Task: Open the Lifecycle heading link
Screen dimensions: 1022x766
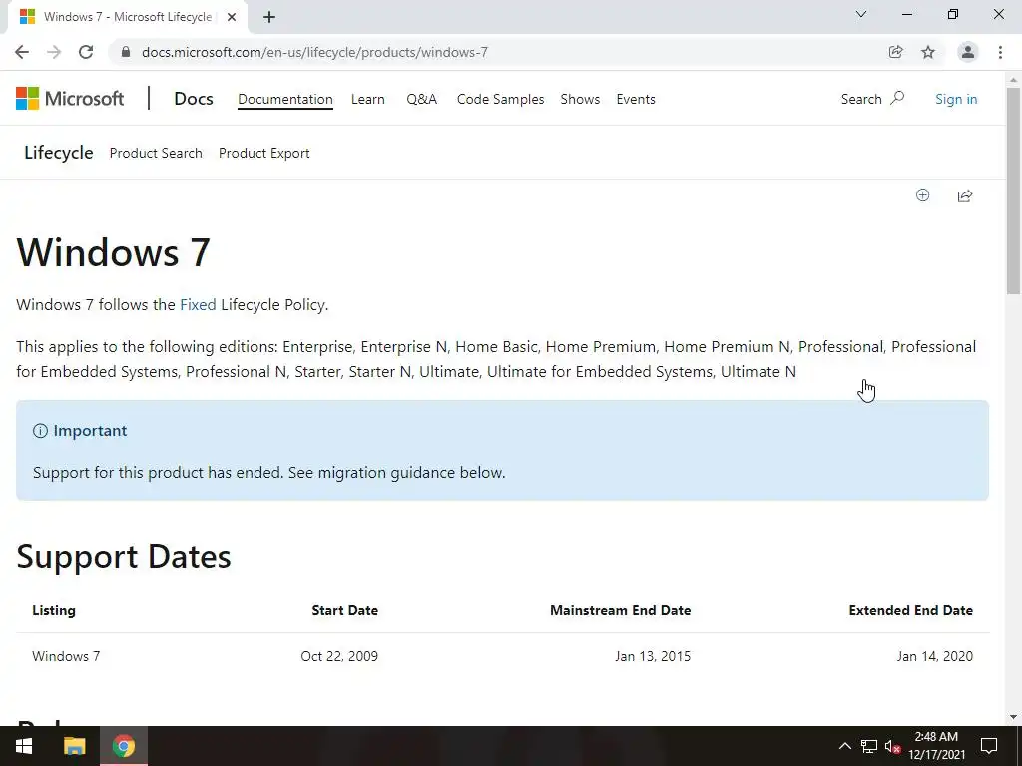Action: pos(59,153)
